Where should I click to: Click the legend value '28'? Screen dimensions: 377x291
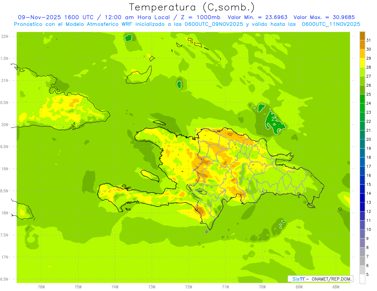tap(369, 67)
